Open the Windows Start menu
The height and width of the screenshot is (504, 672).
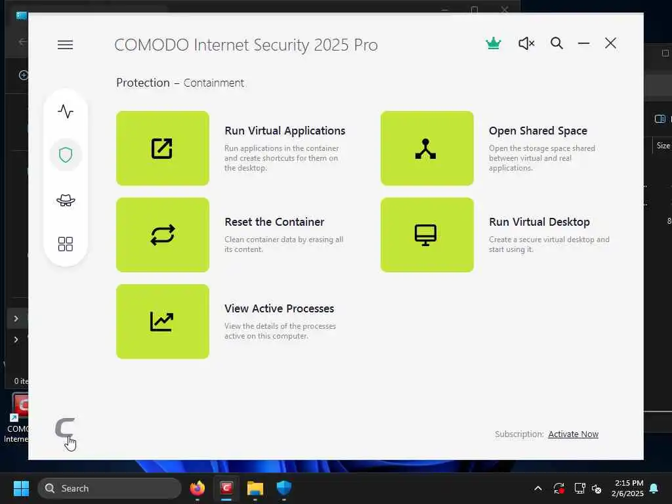21,488
